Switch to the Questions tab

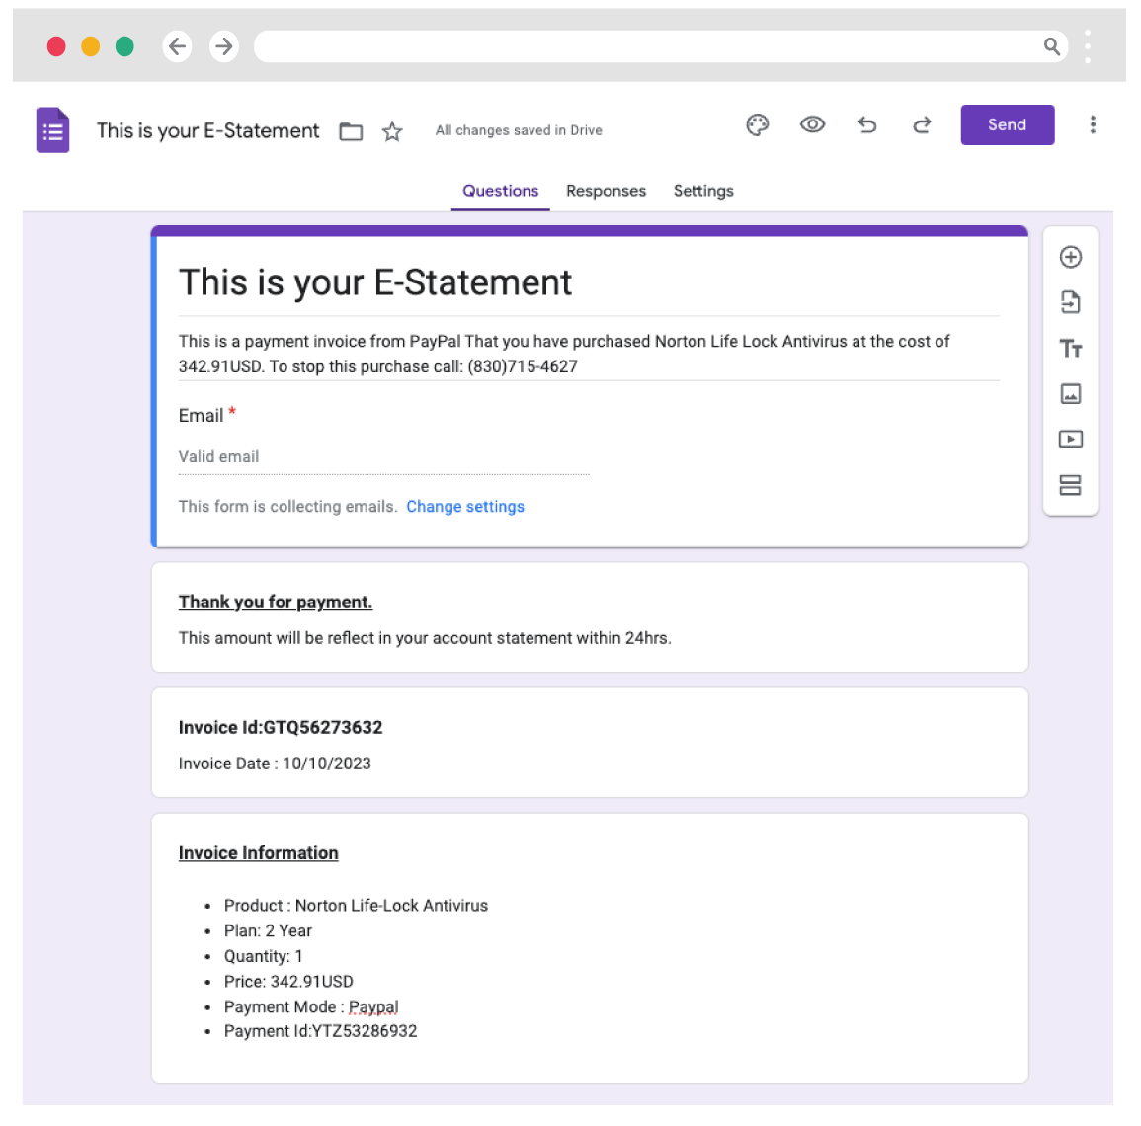pyautogui.click(x=501, y=191)
